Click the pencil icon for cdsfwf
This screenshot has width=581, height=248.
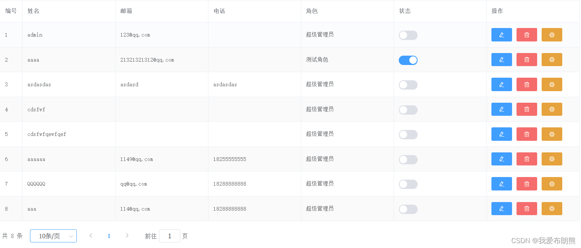pos(502,109)
